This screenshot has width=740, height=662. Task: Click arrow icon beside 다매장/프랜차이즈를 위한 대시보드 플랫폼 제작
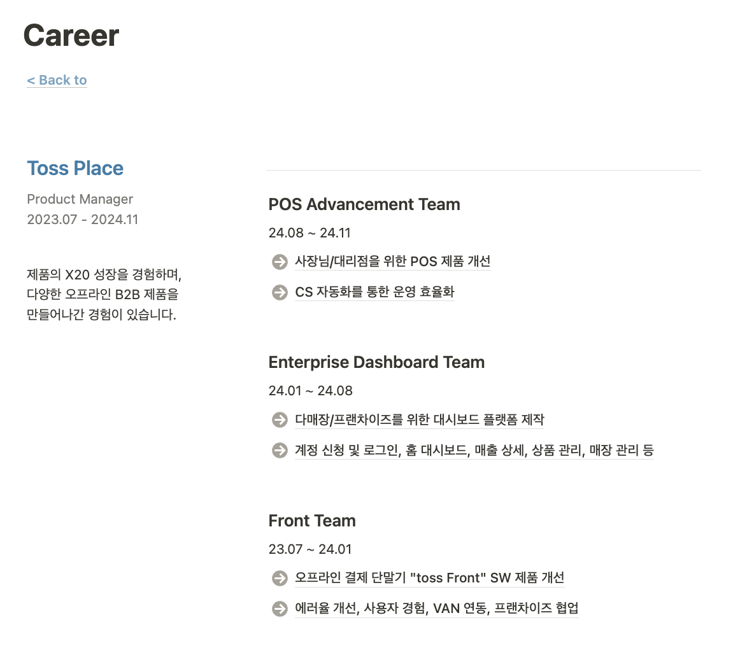(280, 420)
